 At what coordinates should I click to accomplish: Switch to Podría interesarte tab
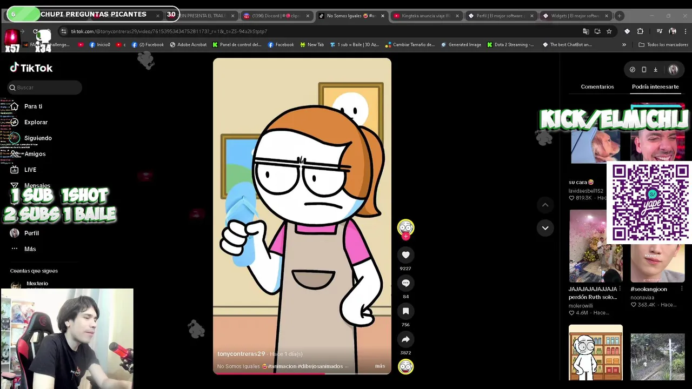[x=655, y=86]
